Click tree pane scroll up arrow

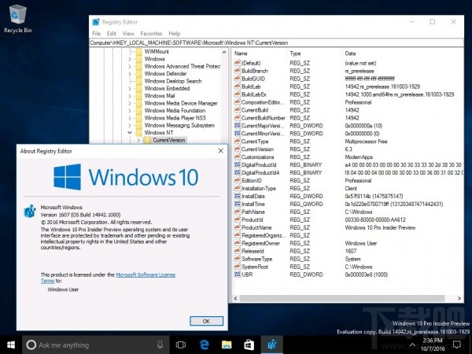pyautogui.click(x=224, y=53)
